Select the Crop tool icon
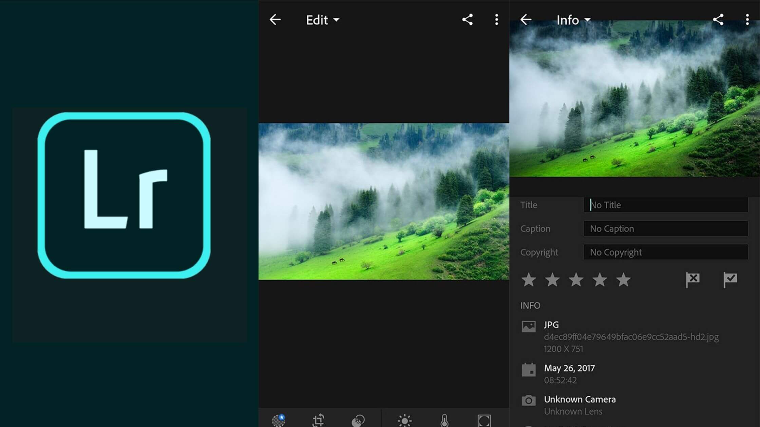The height and width of the screenshot is (427, 760). pyautogui.click(x=319, y=420)
